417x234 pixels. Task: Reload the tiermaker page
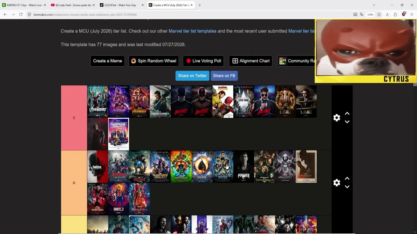tap(21, 15)
